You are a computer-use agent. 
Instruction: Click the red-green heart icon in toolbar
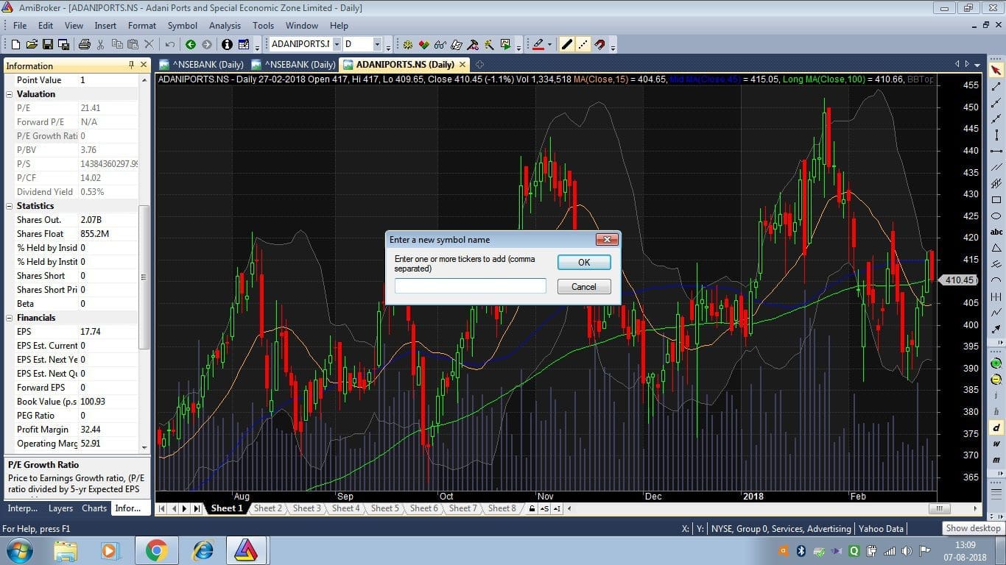click(425, 45)
